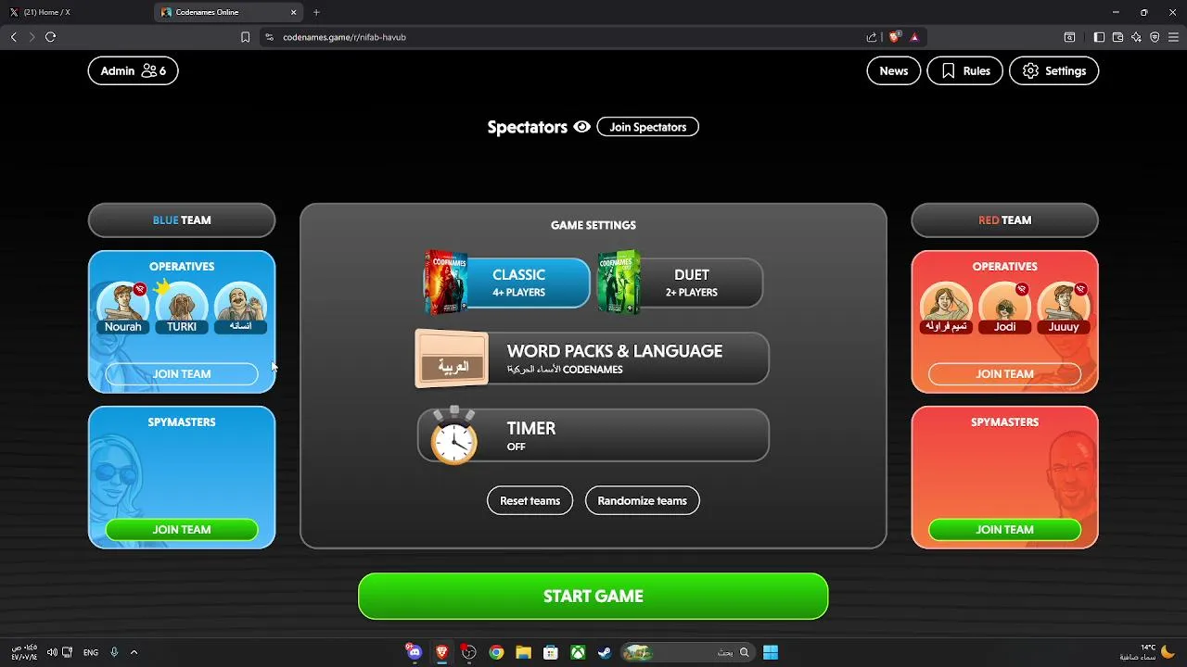Open the Settings gear button
This screenshot has width=1187, height=667.
[x=1053, y=70]
